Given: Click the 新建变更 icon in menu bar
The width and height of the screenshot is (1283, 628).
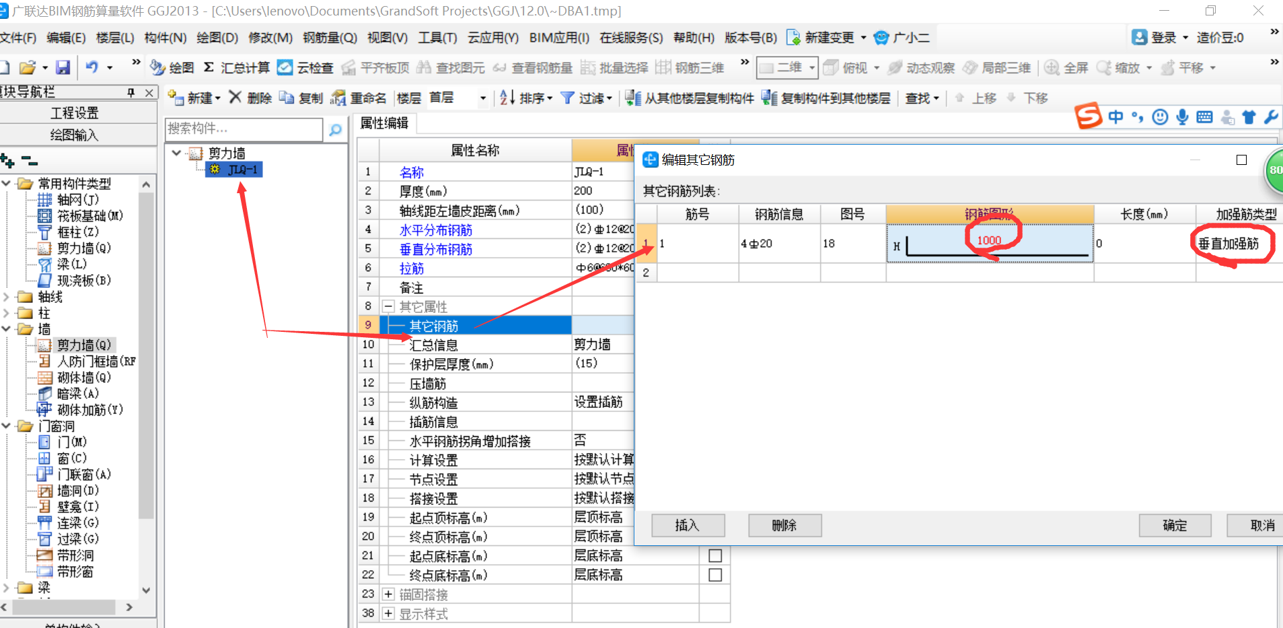Looking at the screenshot, I should pyautogui.click(x=793, y=38).
